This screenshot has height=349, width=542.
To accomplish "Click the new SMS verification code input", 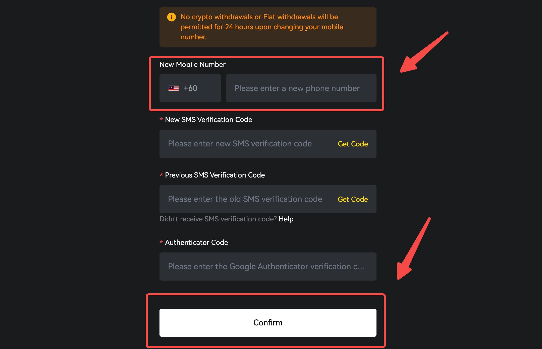I will pyautogui.click(x=246, y=144).
